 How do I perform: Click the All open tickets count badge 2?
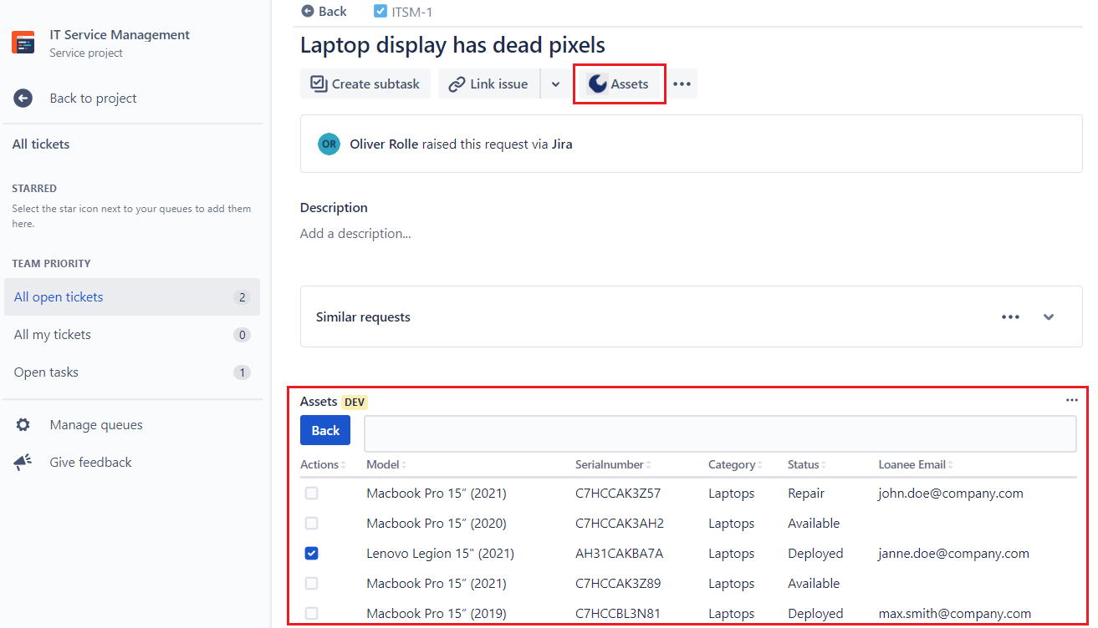[242, 297]
